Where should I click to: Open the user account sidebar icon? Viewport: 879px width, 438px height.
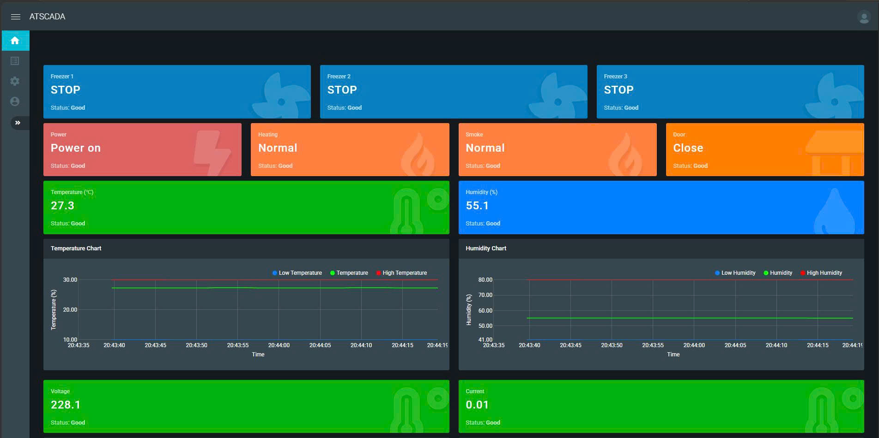pos(15,101)
